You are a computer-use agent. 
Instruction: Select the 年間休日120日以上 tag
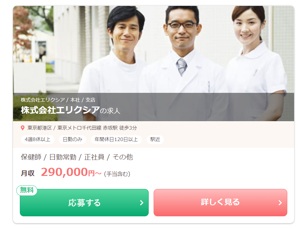116,139
